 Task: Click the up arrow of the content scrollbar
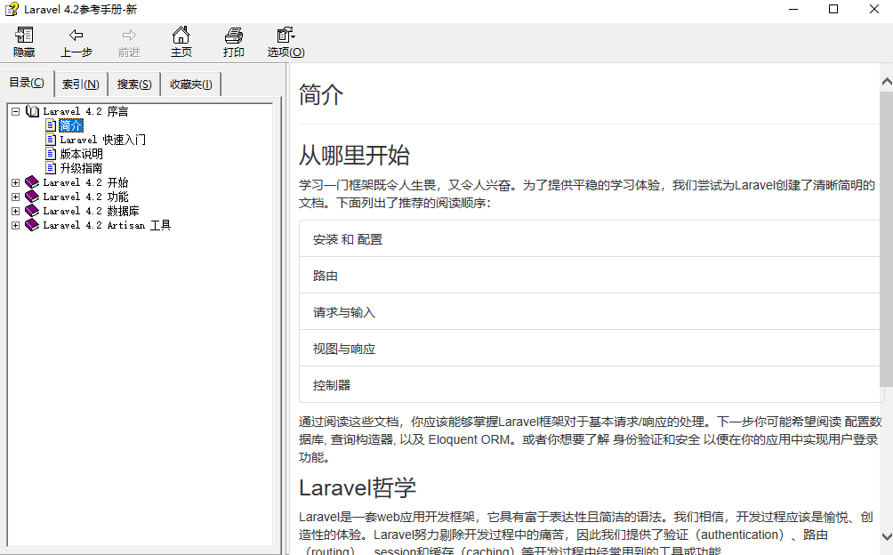click(886, 80)
